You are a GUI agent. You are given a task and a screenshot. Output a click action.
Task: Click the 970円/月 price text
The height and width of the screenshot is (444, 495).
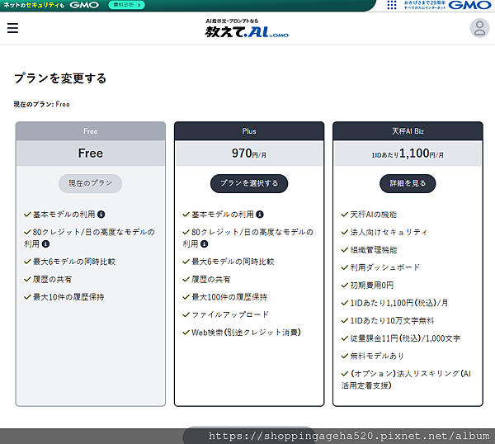click(249, 154)
